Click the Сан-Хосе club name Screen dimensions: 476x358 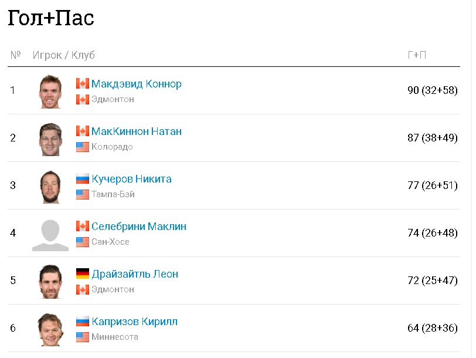110,242
